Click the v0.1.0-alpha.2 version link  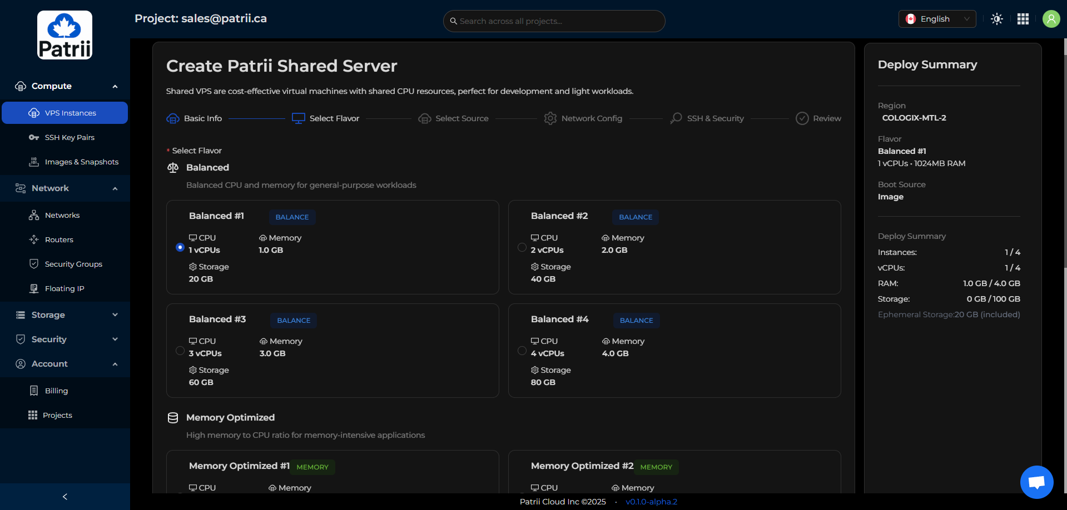[651, 502]
